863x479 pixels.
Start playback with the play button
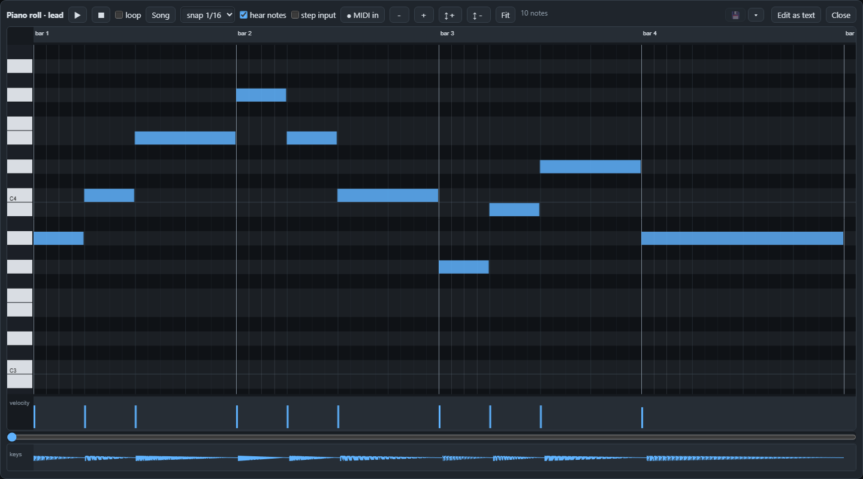[77, 15]
